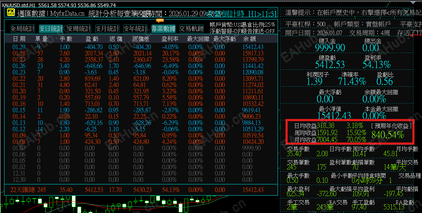
Task: Click profit value 2358.37
Action: point(94,60)
